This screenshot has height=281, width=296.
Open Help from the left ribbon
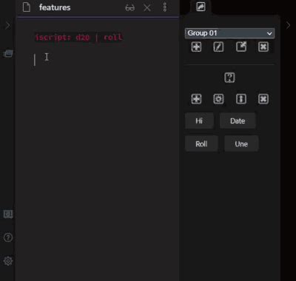pos(8,237)
